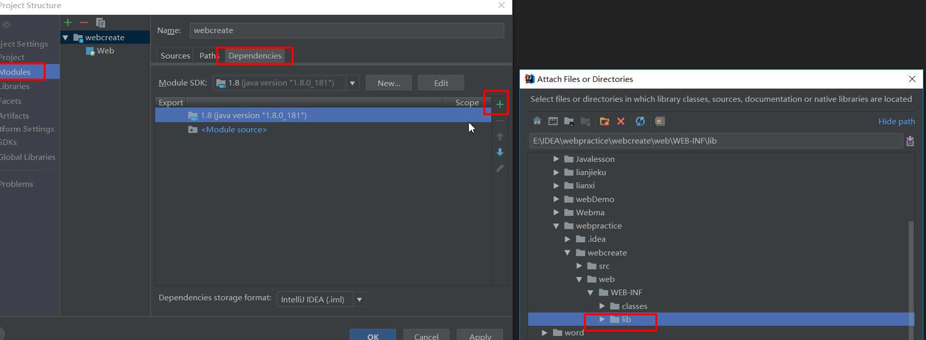Remove the module with the red minus icon
This screenshot has width=926, height=340.
pyautogui.click(x=84, y=22)
